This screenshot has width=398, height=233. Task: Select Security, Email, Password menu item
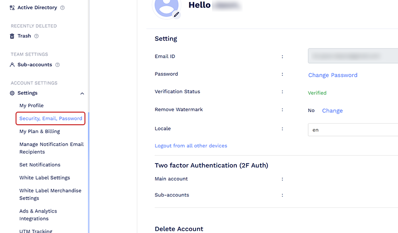click(50, 118)
